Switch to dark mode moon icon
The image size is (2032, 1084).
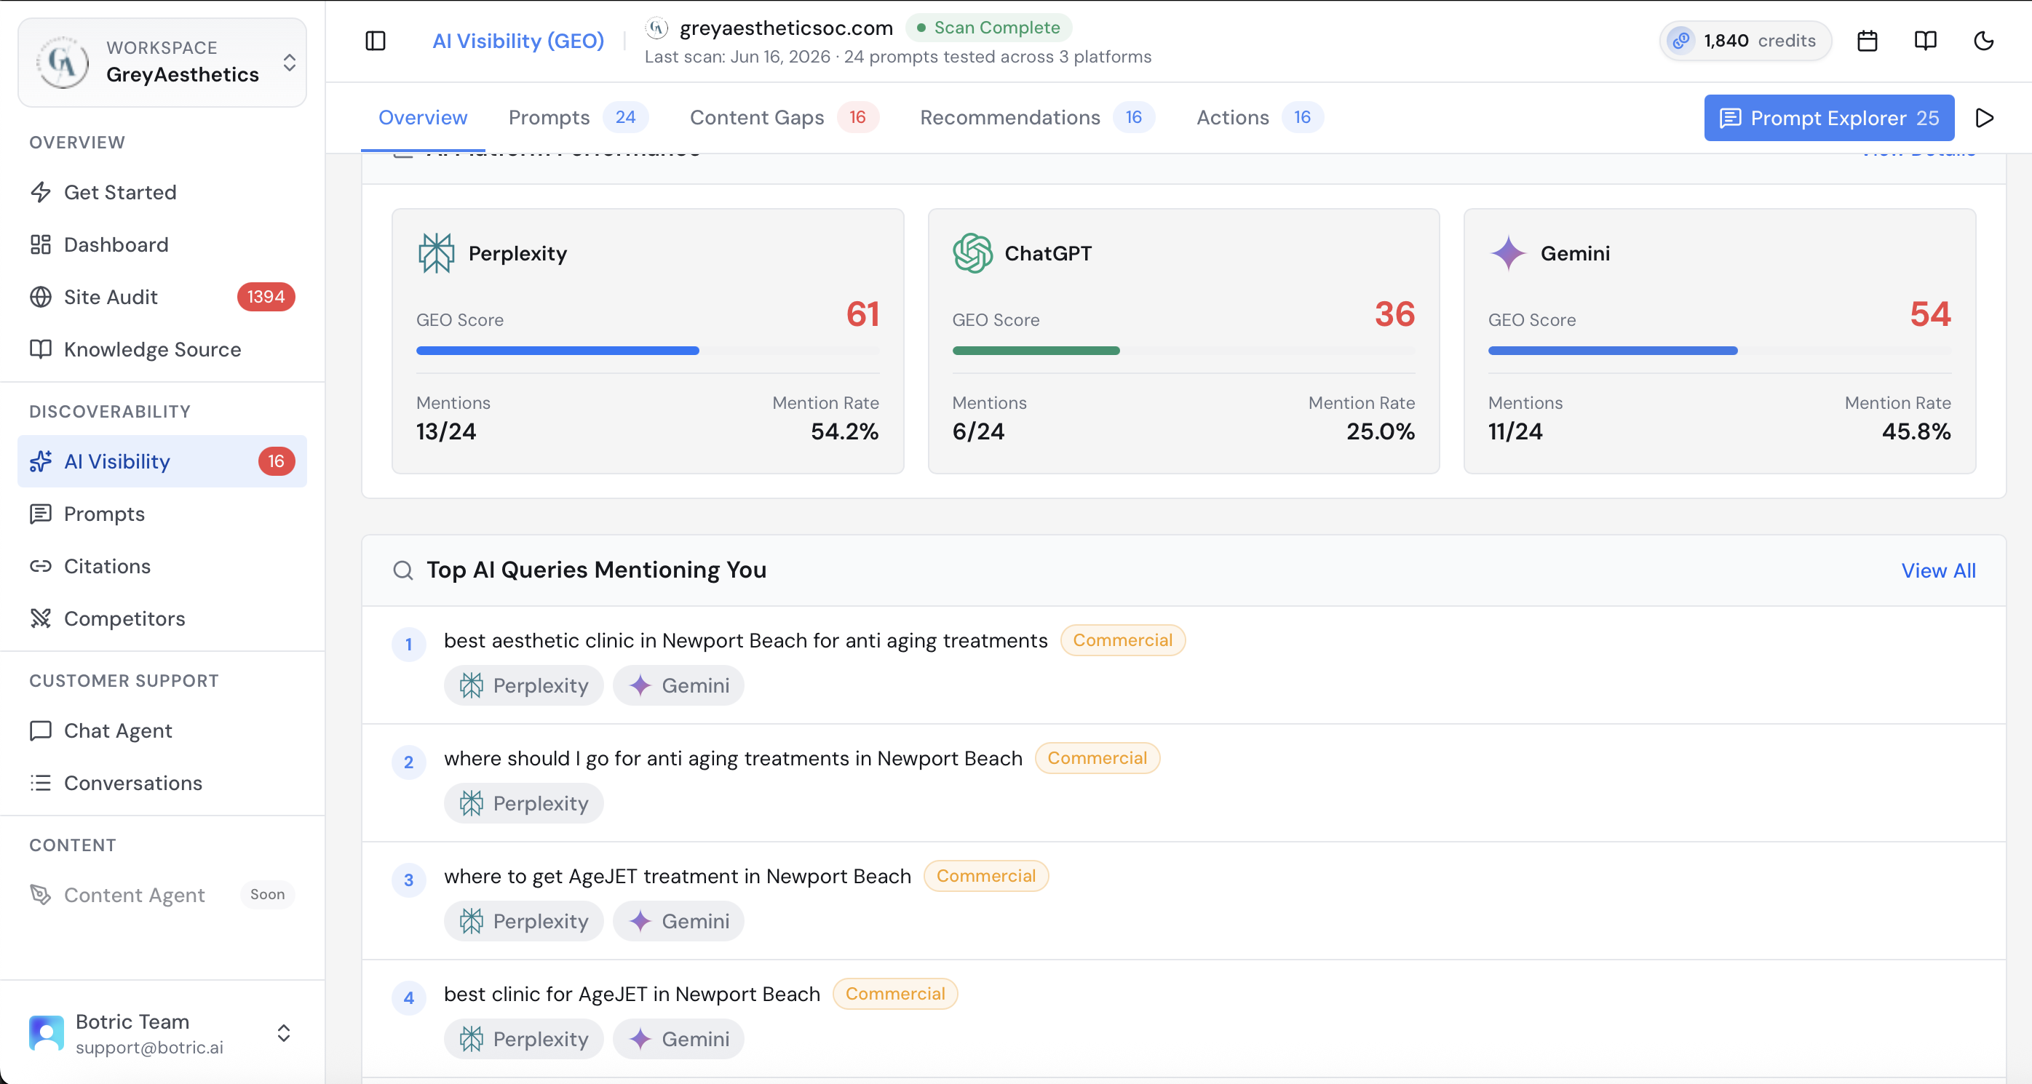click(1984, 41)
